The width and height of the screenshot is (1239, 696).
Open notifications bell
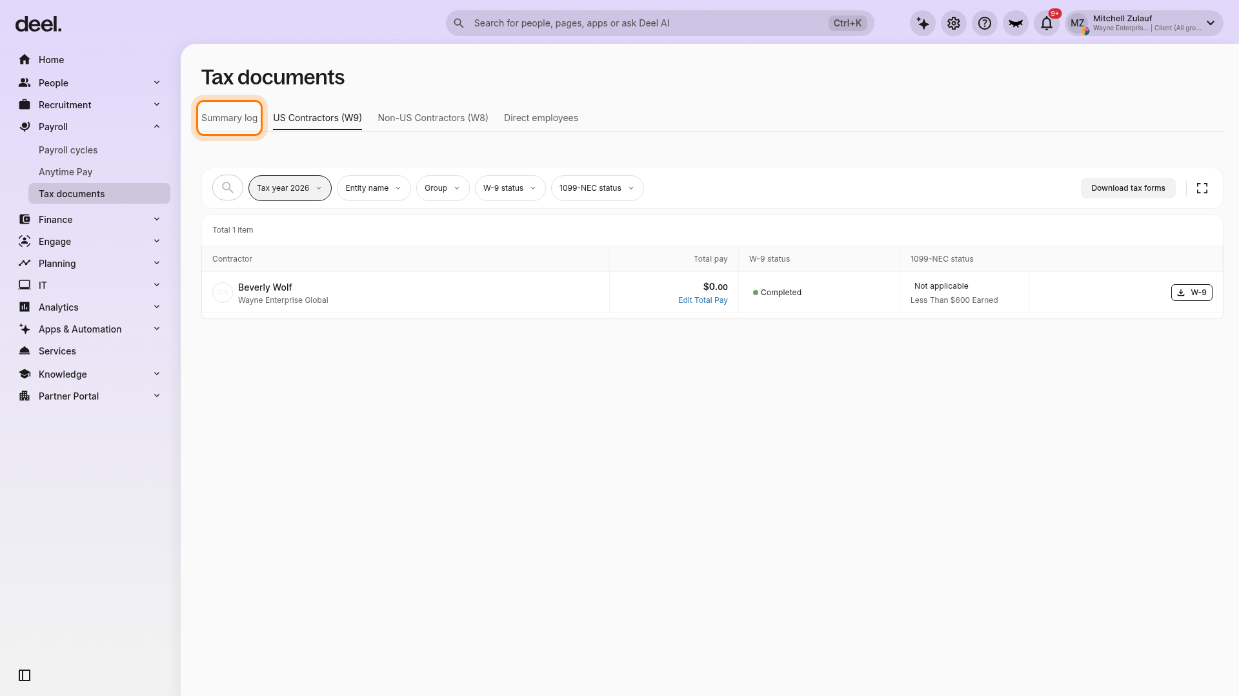pyautogui.click(x=1047, y=23)
